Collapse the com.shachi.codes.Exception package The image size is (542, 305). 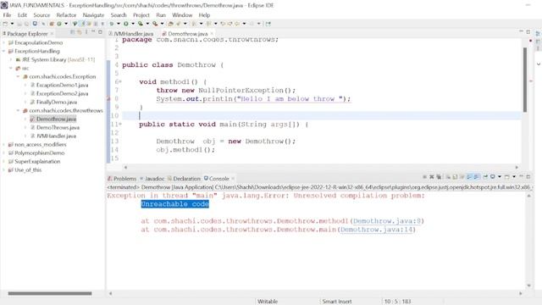click(x=18, y=76)
